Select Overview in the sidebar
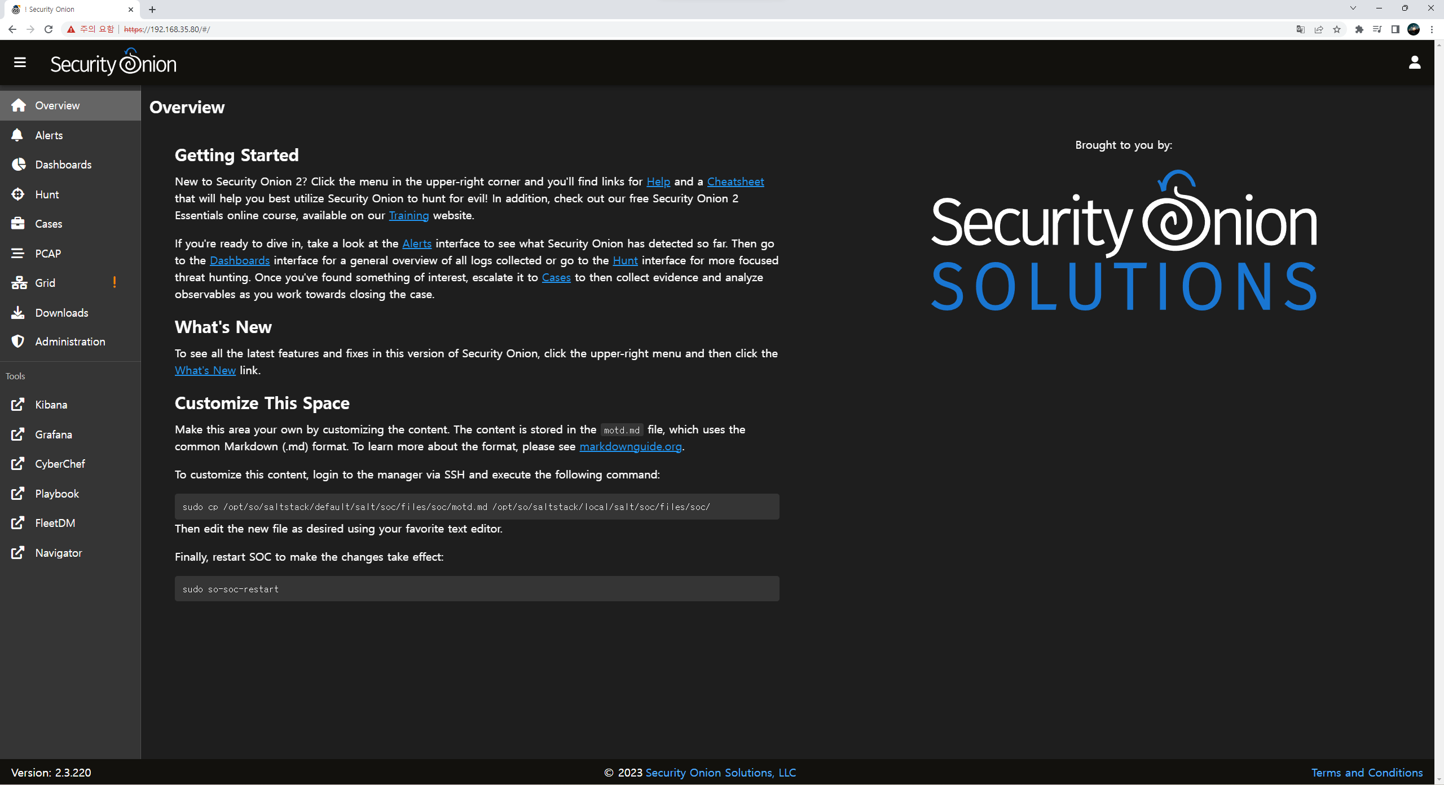 click(x=71, y=105)
